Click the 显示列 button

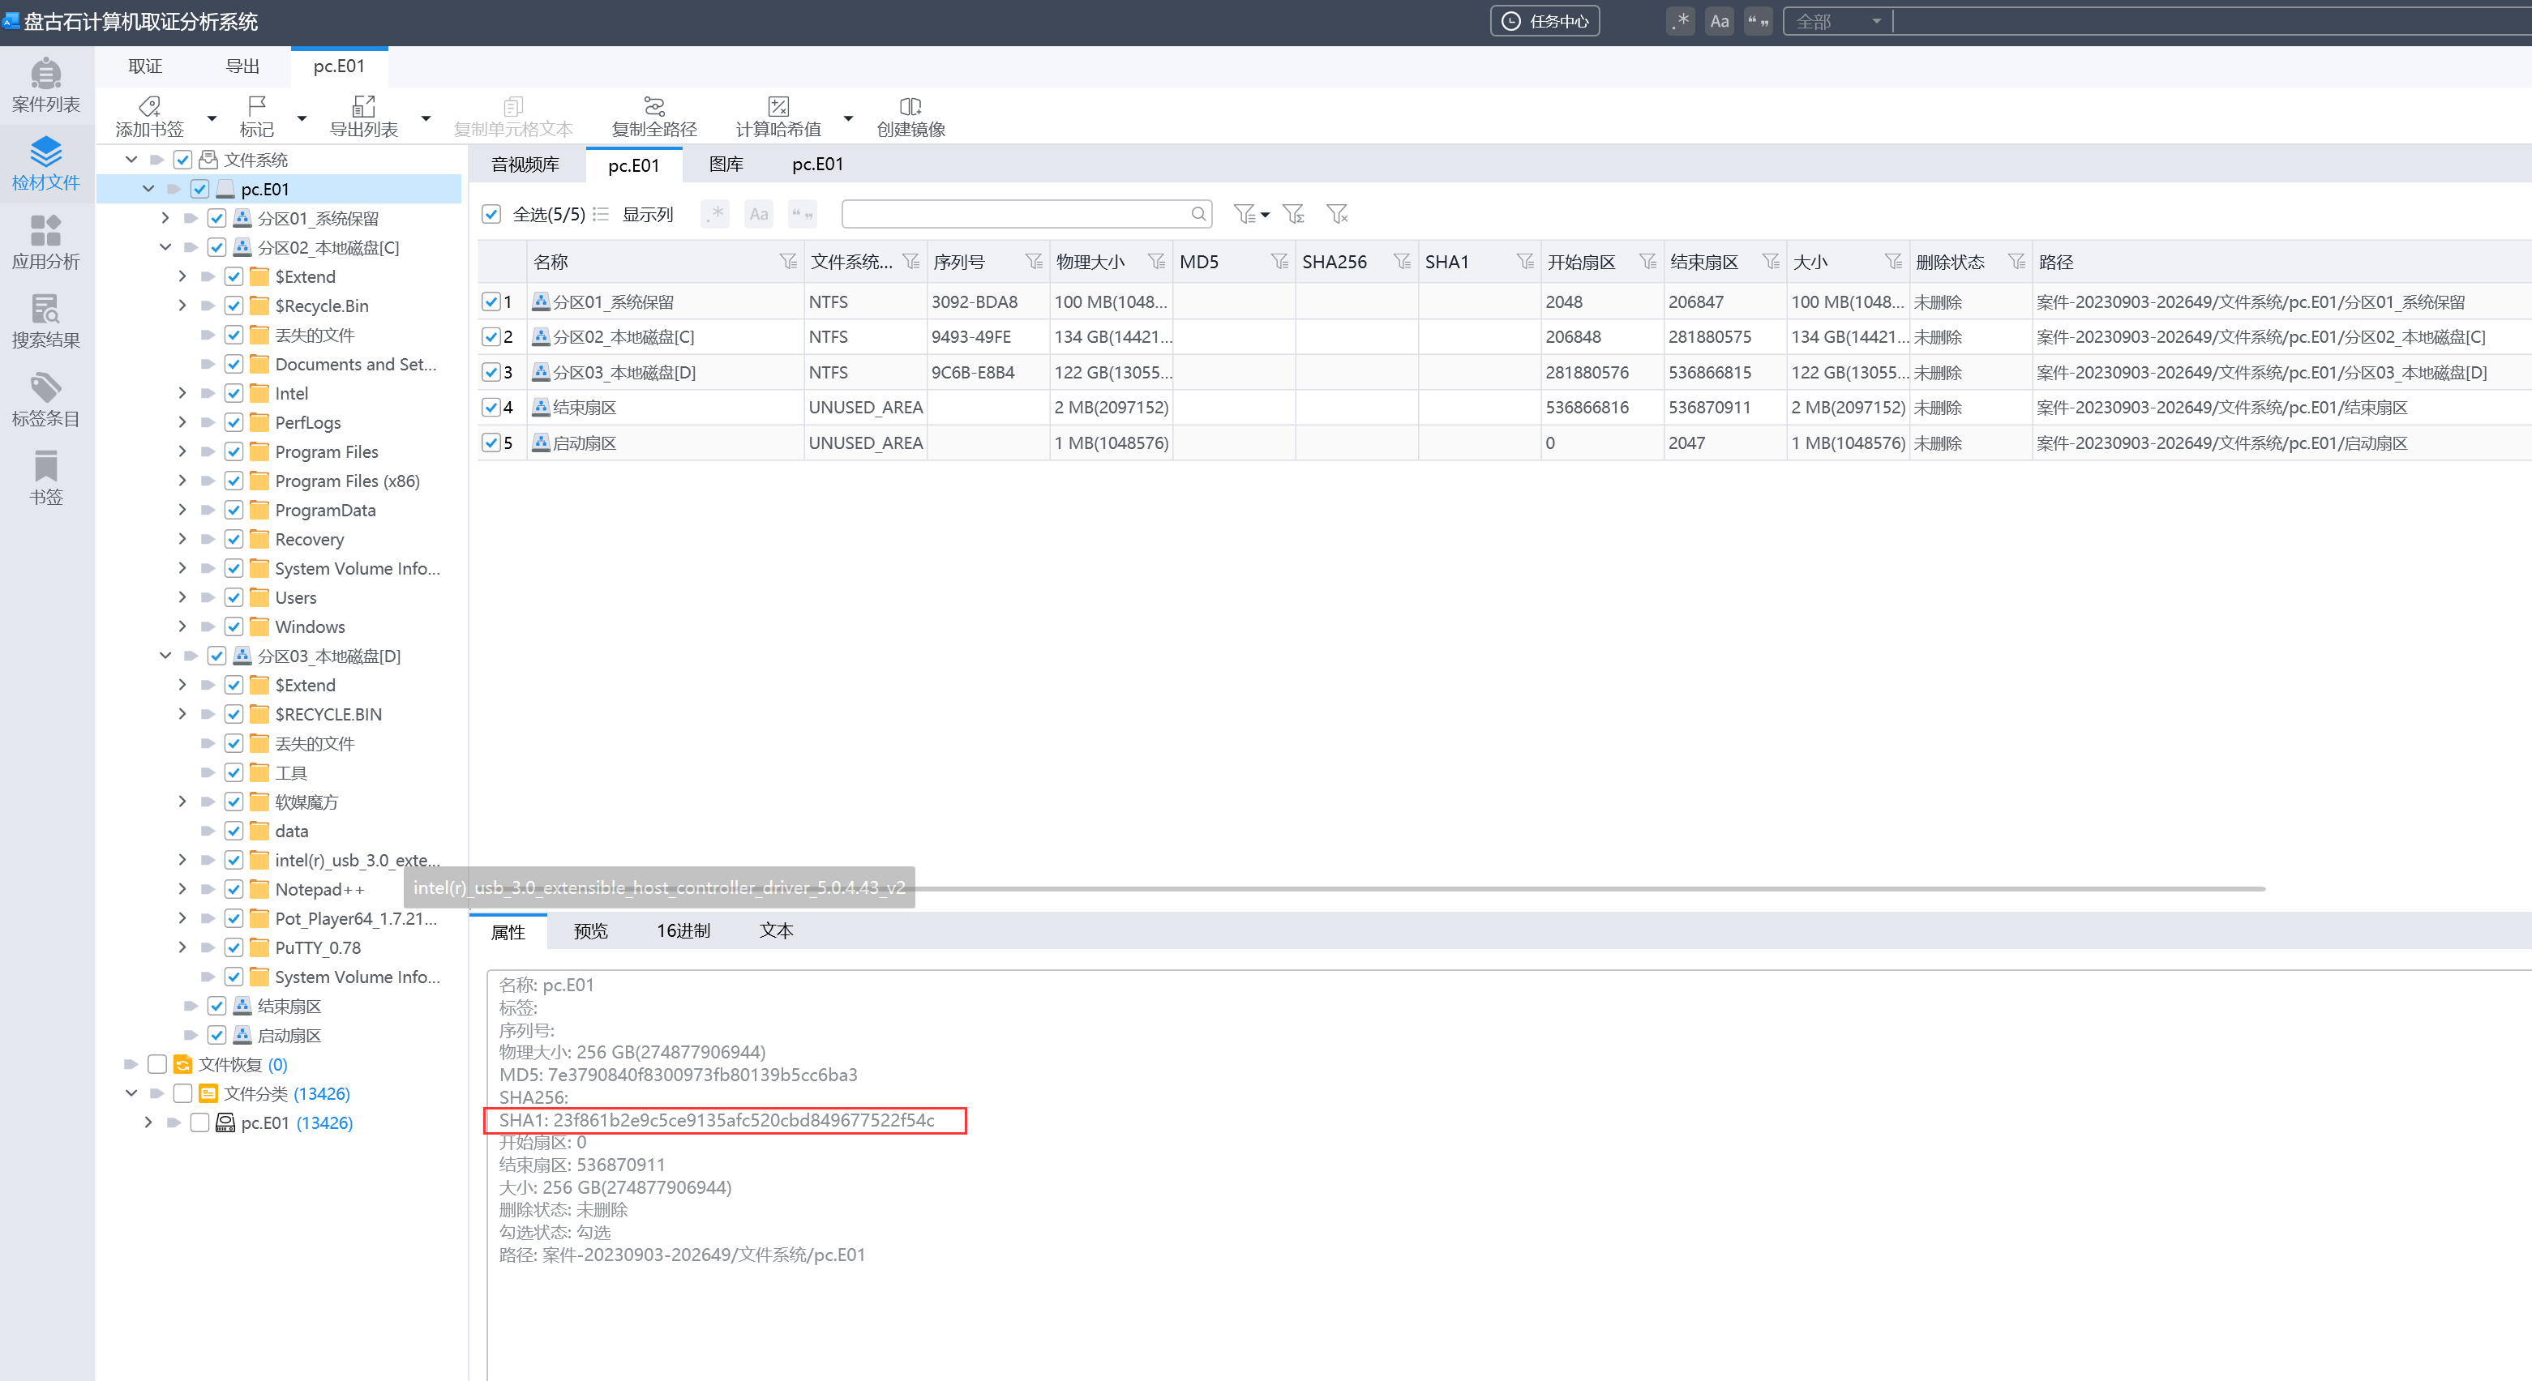(x=648, y=214)
